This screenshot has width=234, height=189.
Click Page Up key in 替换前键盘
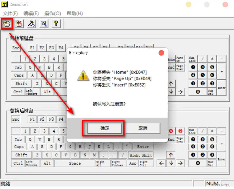180,59
